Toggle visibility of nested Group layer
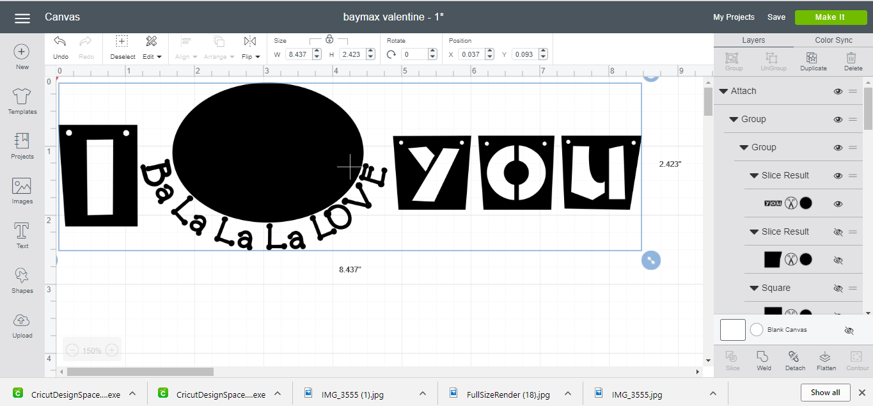 point(838,148)
